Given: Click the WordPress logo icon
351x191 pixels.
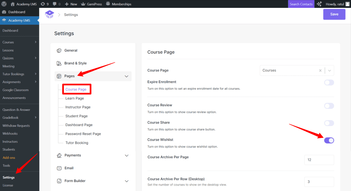Looking at the screenshot, I should (4, 4).
